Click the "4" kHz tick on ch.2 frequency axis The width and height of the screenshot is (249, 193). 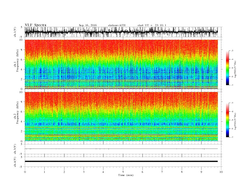pyautogui.click(x=22, y=121)
